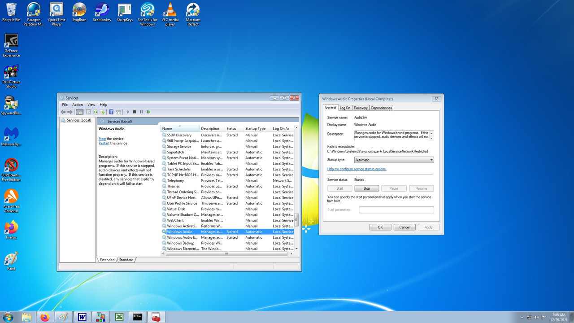Click Restart the service link

104,144
